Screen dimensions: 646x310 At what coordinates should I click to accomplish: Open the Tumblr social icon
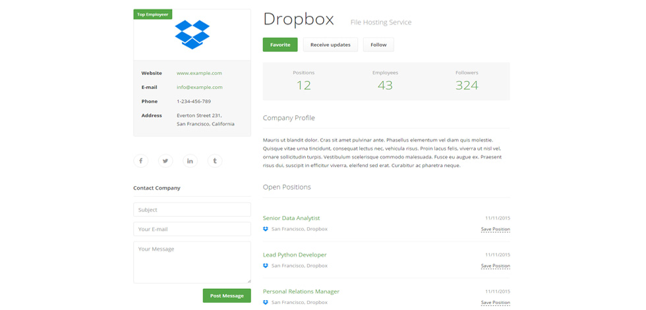[x=215, y=161]
